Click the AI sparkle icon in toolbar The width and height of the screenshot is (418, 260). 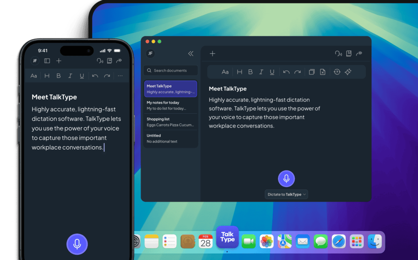pyautogui.click(x=348, y=72)
